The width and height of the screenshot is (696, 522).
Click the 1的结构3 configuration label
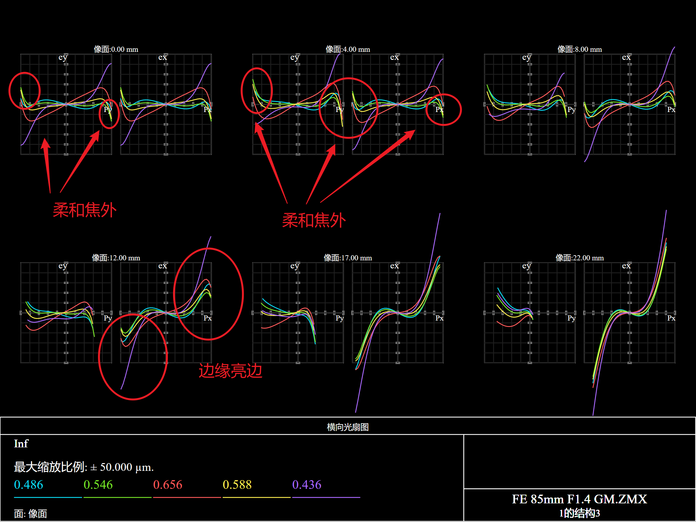[579, 513]
